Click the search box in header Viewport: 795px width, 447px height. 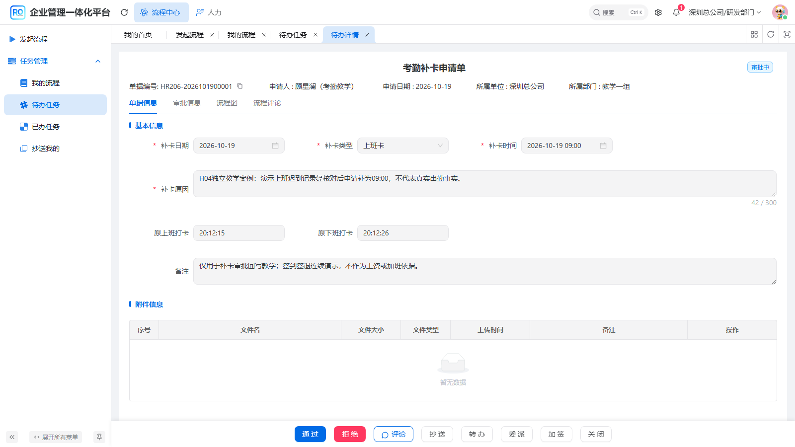pyautogui.click(x=618, y=12)
